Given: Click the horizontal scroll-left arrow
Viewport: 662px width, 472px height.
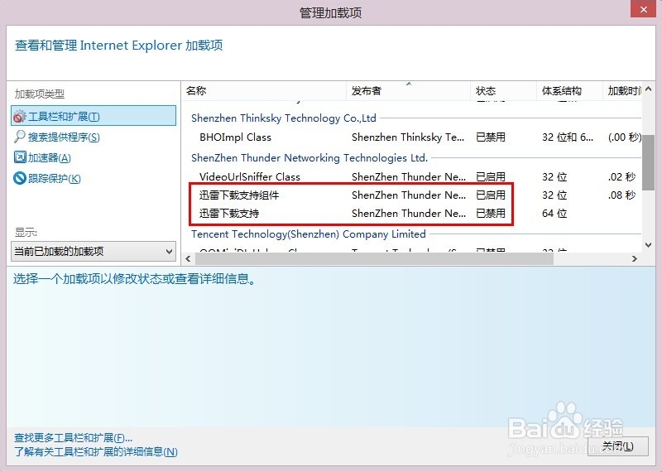Looking at the screenshot, I should [189, 258].
